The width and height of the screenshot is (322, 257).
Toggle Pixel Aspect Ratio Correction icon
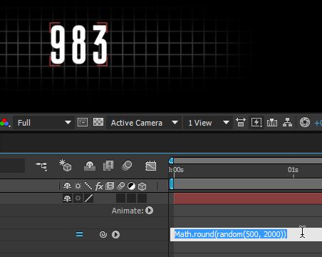coord(241,123)
